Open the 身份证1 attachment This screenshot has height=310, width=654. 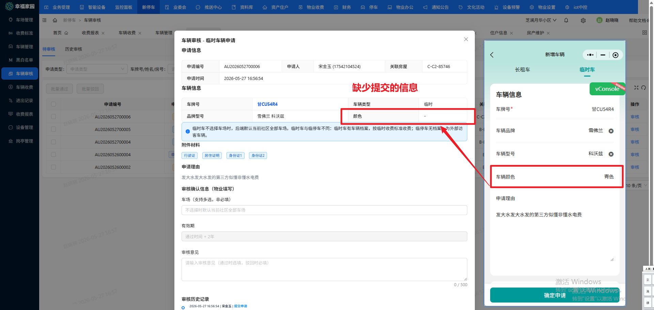pos(235,156)
